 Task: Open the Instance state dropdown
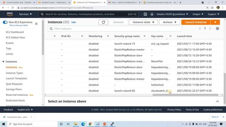click(x=143, y=22)
